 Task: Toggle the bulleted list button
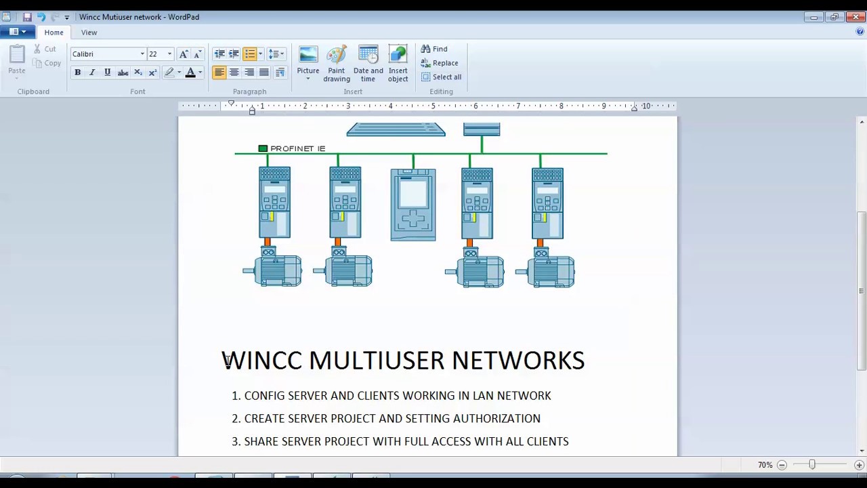tap(249, 54)
